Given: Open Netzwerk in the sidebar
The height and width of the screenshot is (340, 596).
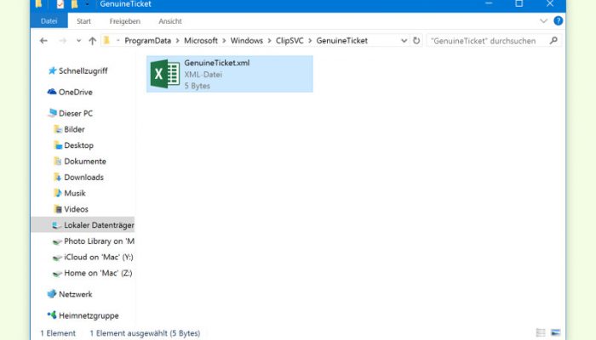Looking at the screenshot, I should pos(75,294).
